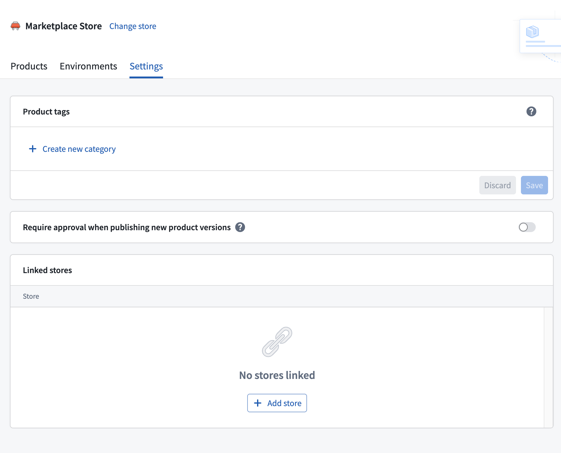The image size is (561, 453).
Task: Open Create new category
Action: coord(79,149)
